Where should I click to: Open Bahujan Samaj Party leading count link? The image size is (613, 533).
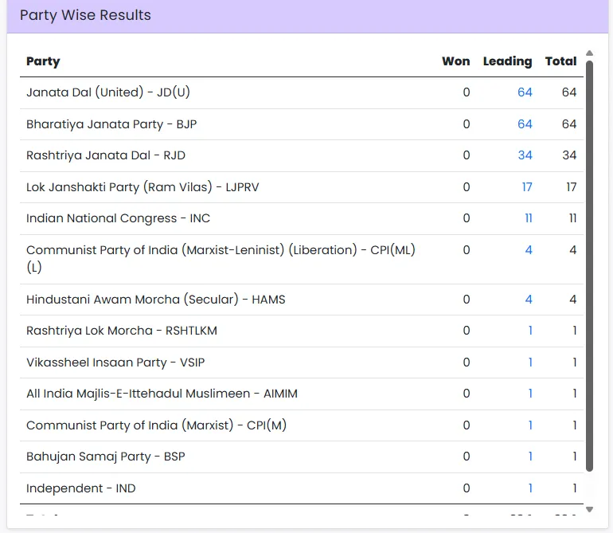[x=530, y=457]
